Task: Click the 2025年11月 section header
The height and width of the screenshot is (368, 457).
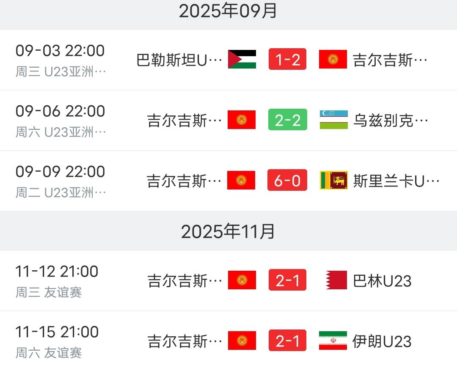Action: [228, 231]
